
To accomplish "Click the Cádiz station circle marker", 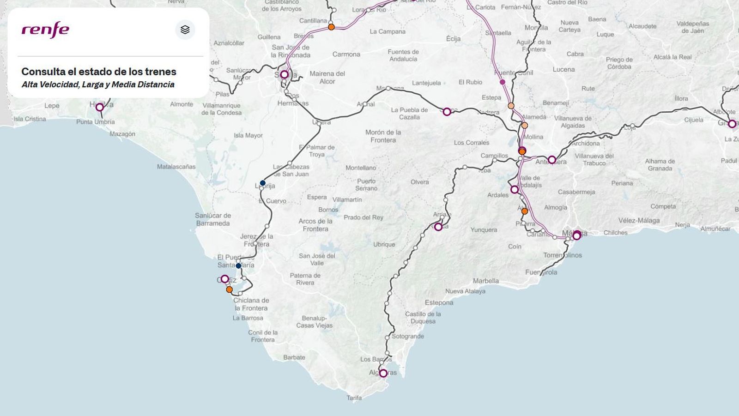I will tap(225, 278).
